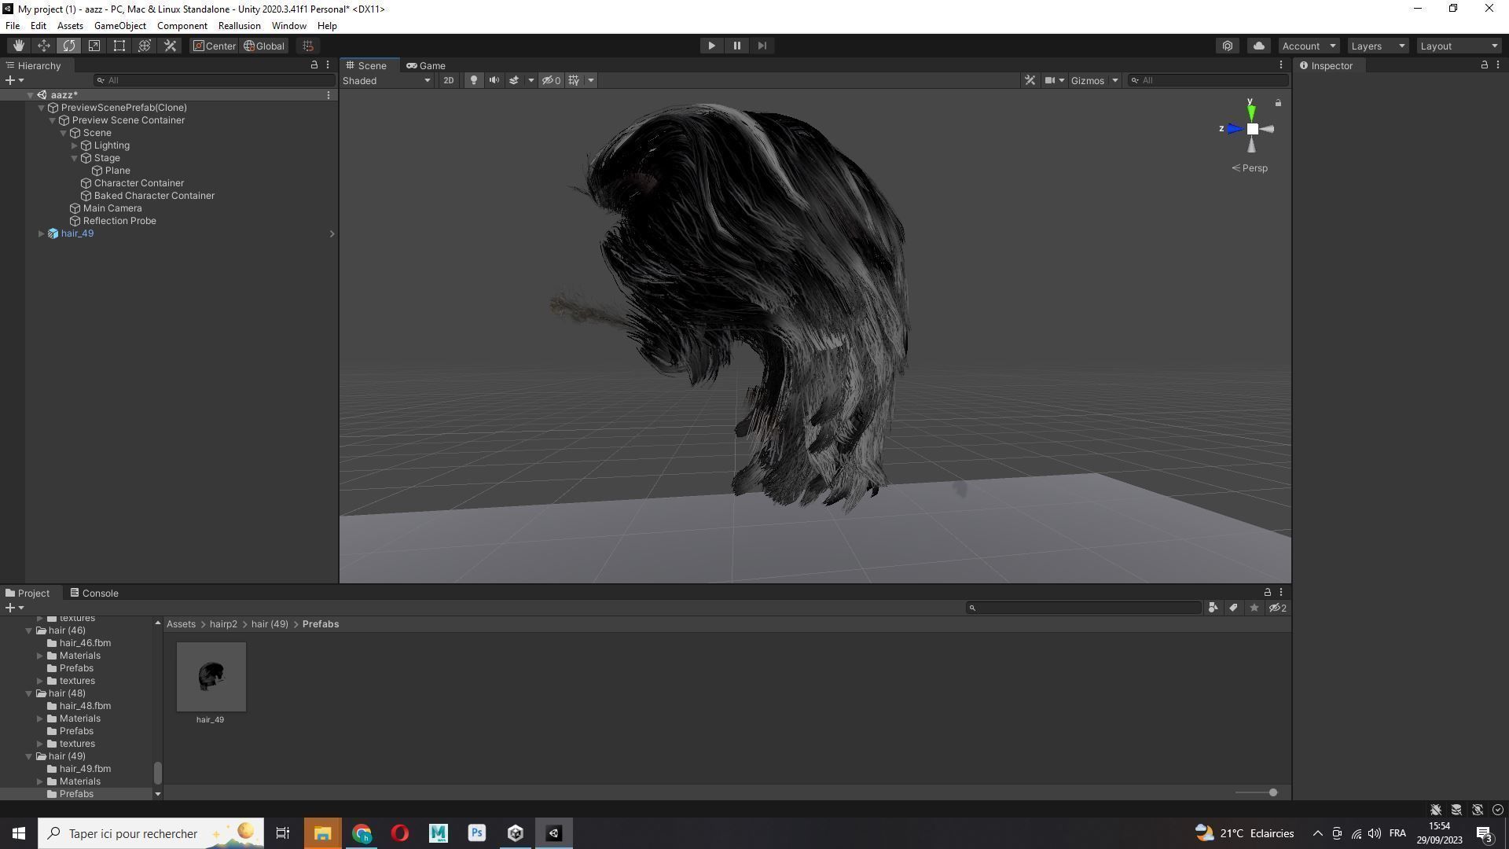Viewport: 1509px width, 849px height.
Task: Toggle scene audio speaker icon
Action: point(494,80)
